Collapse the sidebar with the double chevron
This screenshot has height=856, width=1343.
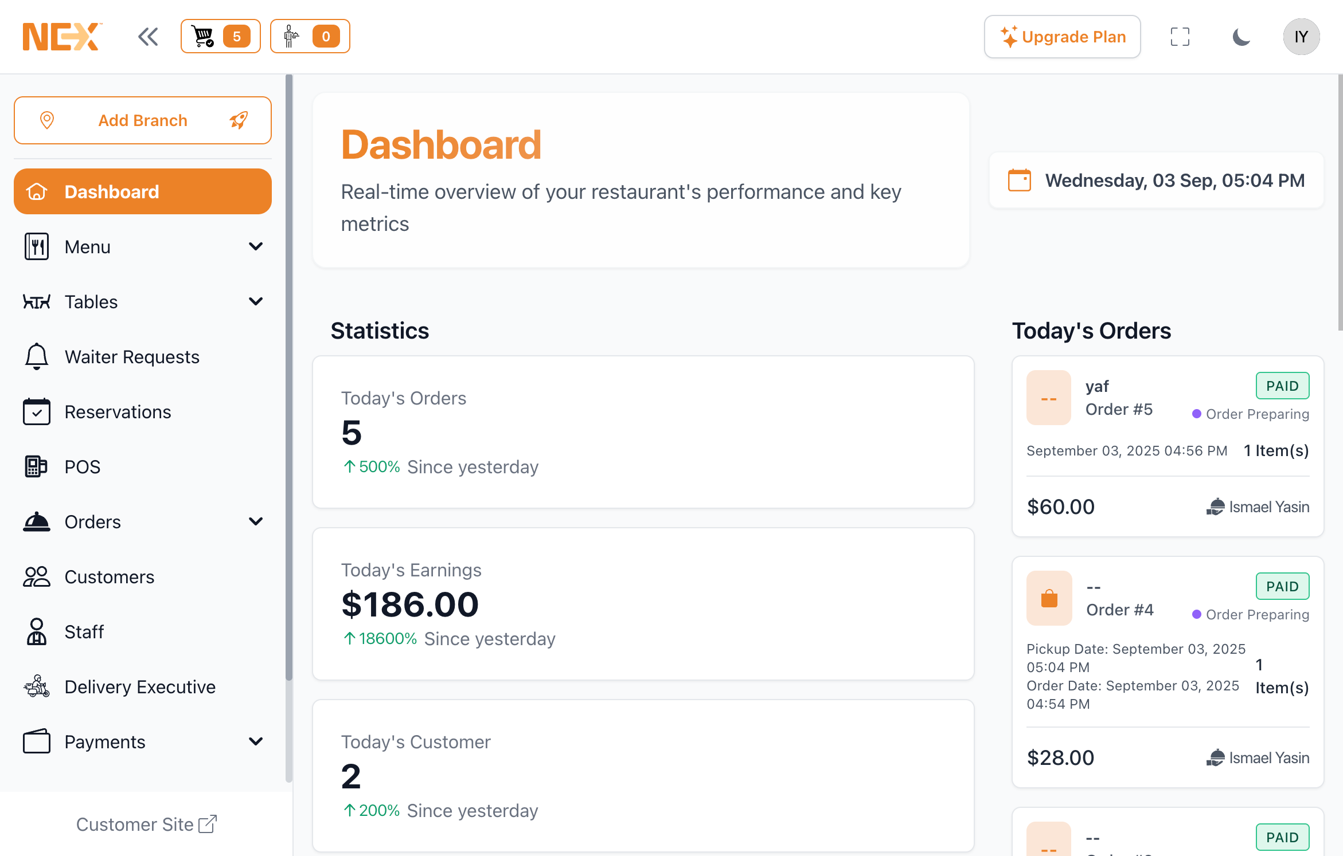148,37
